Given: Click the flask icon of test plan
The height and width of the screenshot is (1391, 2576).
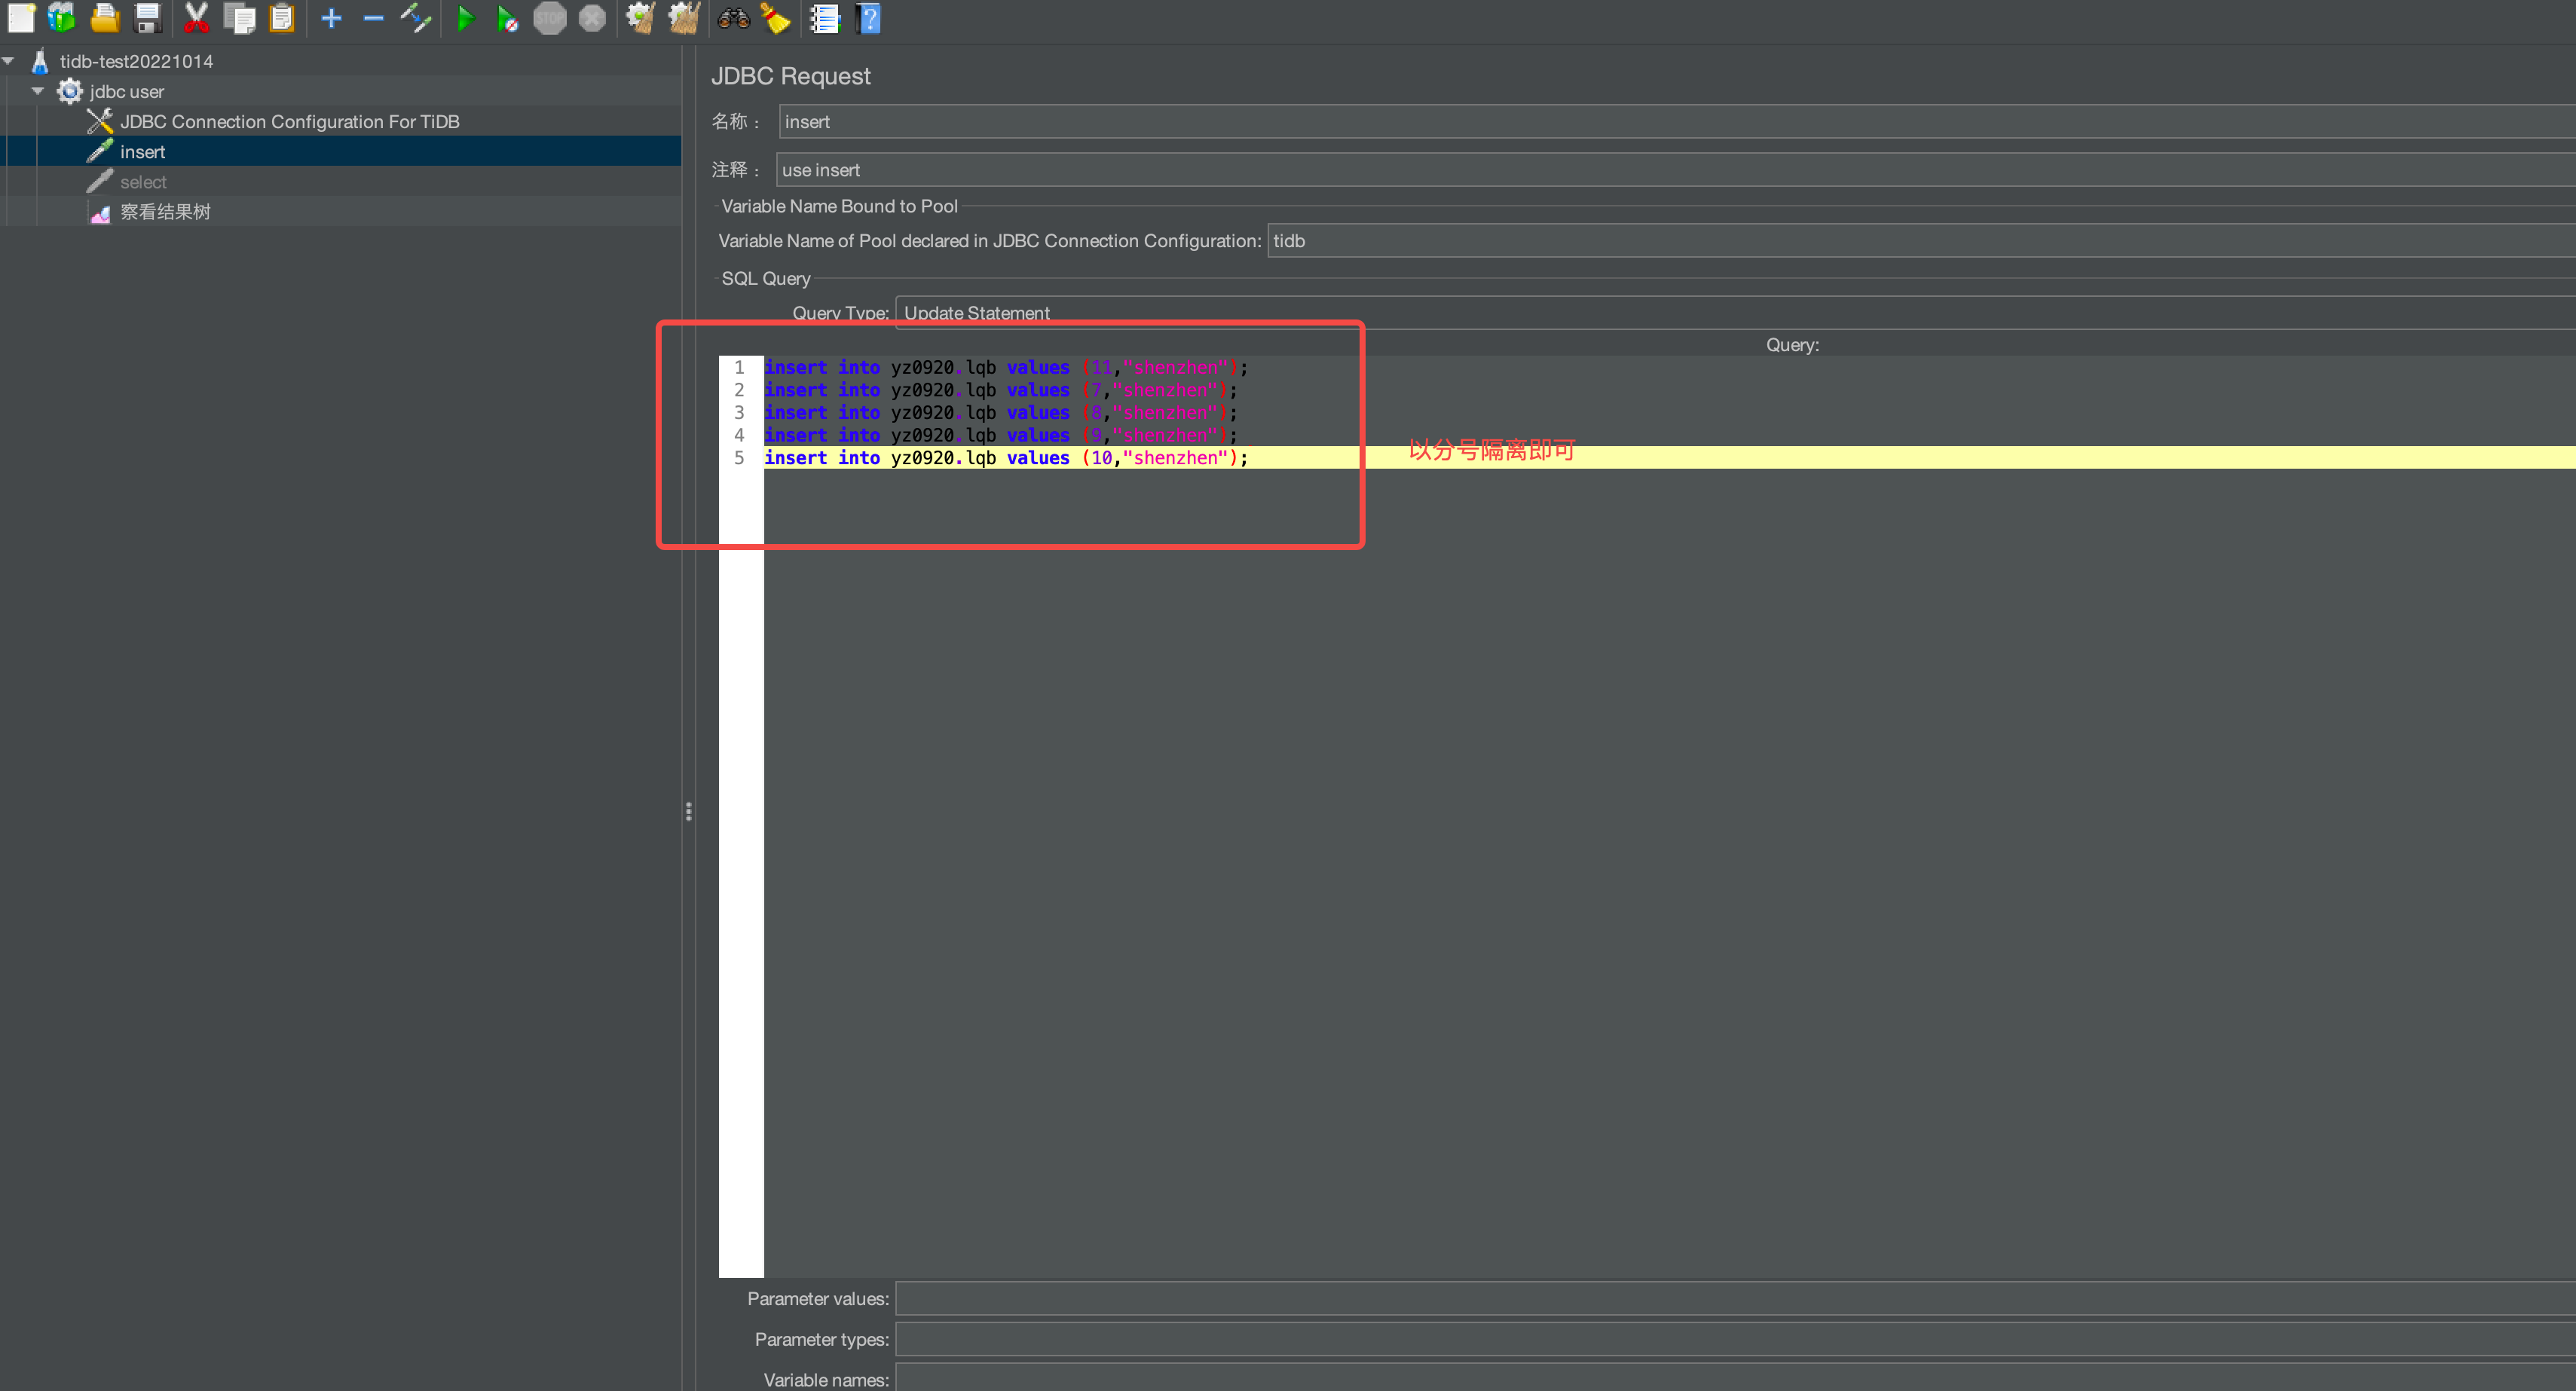Looking at the screenshot, I should pos(40,61).
